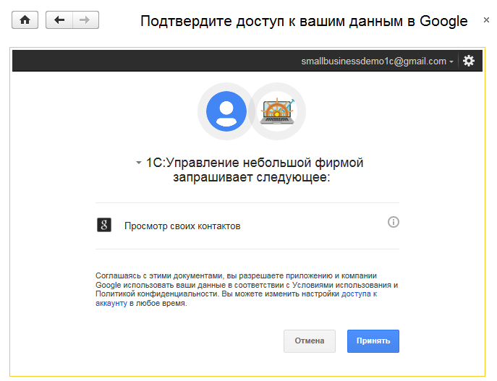The image size is (497, 381).
Task: Show info about viewing contacts permission
Action: click(394, 222)
